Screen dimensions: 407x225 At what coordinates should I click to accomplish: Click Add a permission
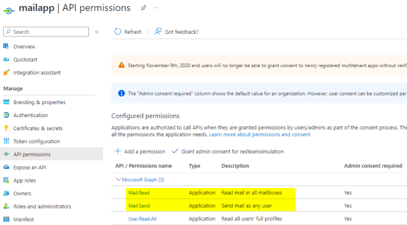click(145, 152)
